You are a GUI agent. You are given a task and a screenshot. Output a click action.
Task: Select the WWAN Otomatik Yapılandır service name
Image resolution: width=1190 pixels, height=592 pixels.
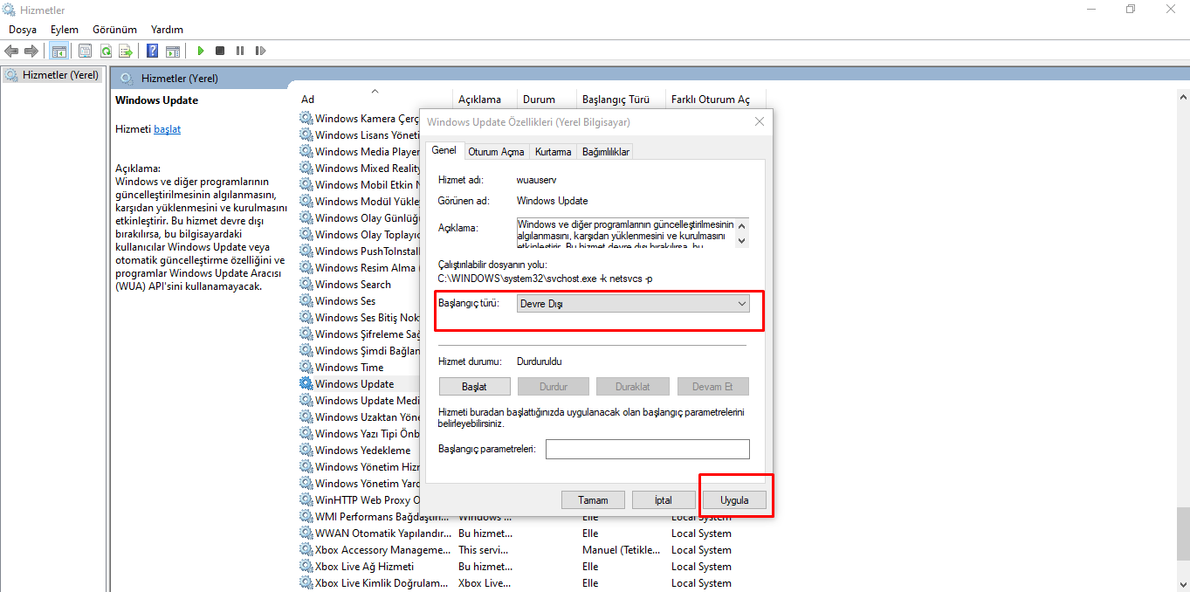(x=383, y=533)
